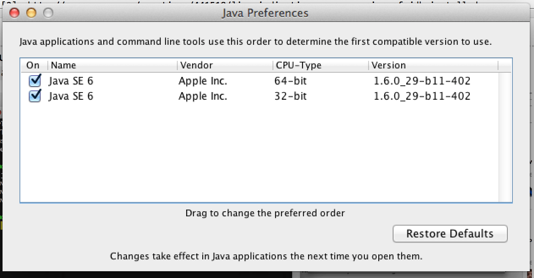Click the Restore Defaults button
This screenshot has width=534, height=278.
[450, 234]
